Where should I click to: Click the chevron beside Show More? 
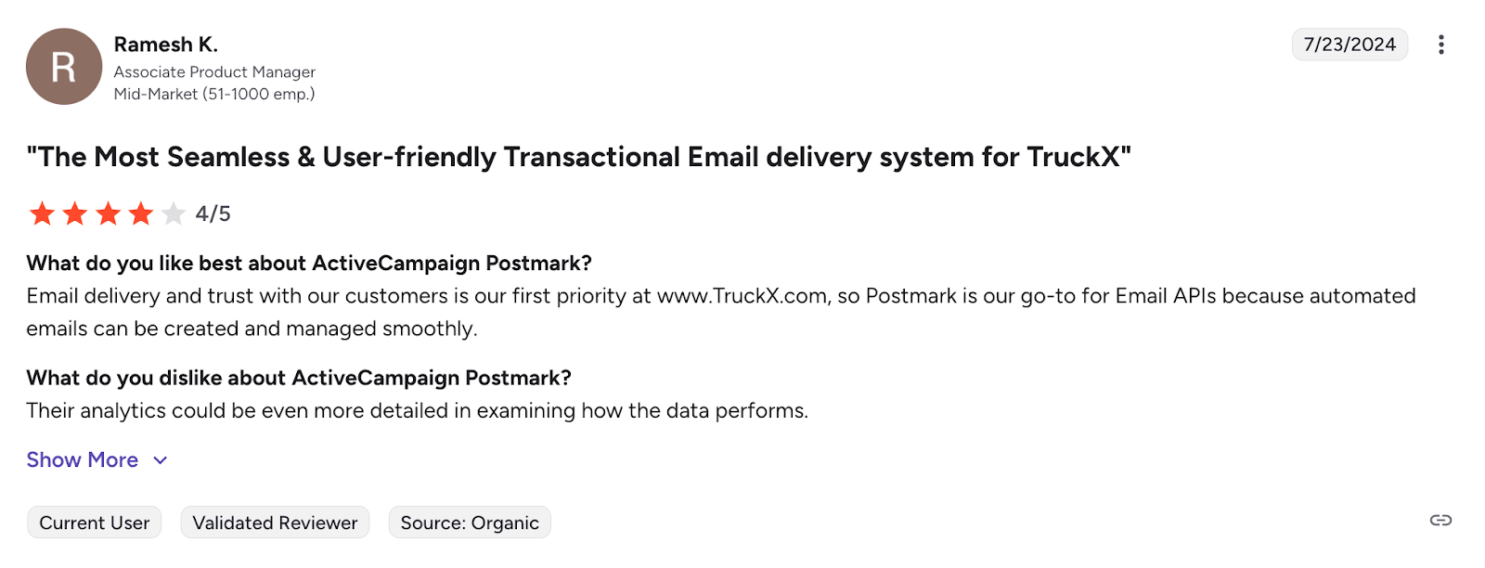click(x=161, y=460)
